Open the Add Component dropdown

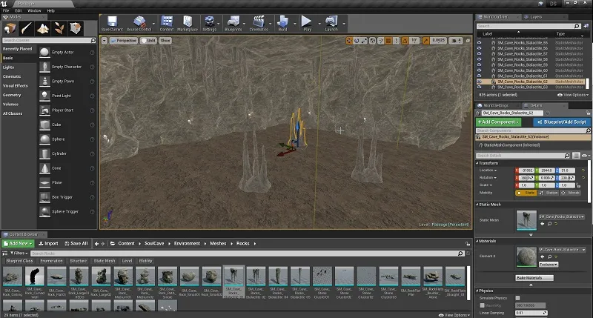coord(498,122)
